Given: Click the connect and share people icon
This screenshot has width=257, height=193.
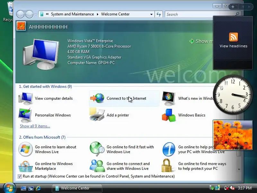Looking at the screenshot, I should click(x=97, y=166).
